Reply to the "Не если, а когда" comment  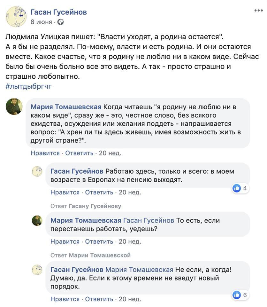(x=99, y=299)
